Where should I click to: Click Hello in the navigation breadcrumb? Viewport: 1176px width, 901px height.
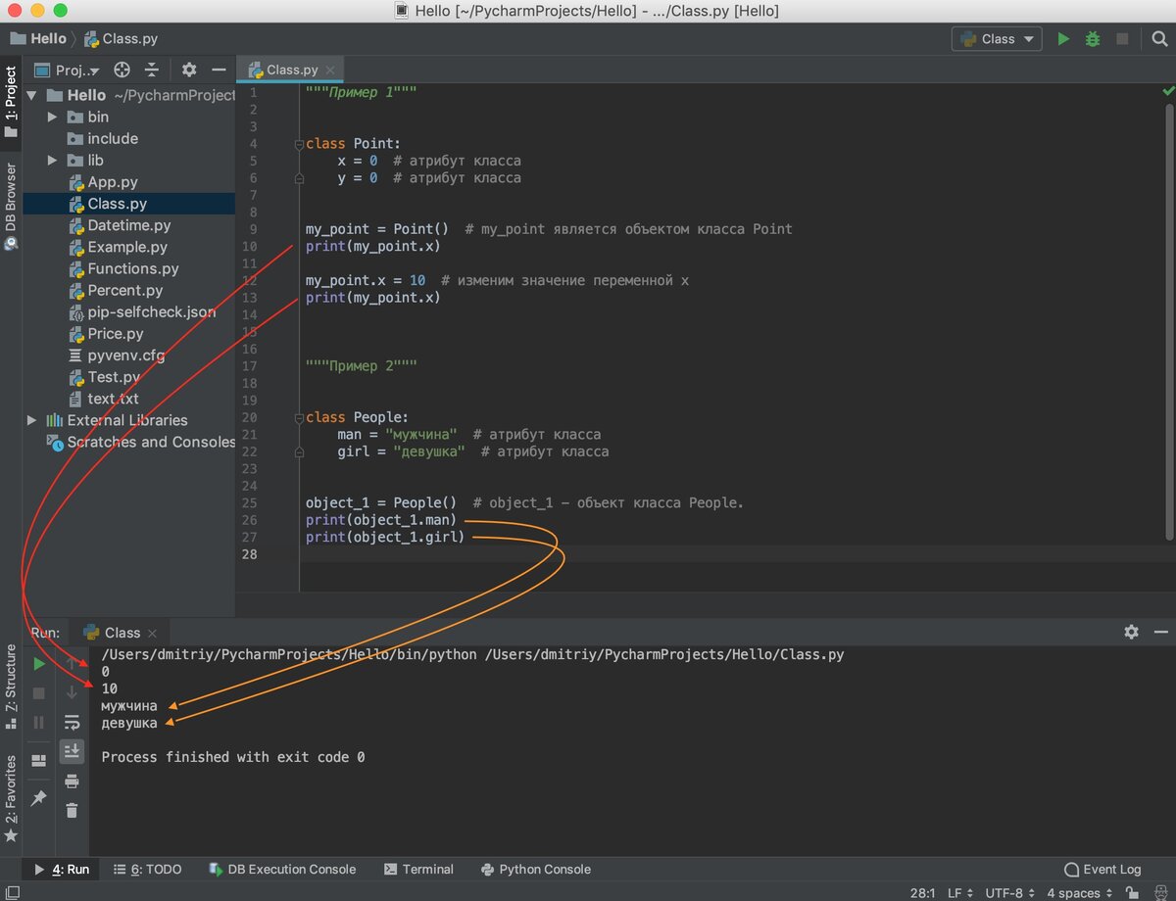(37, 39)
